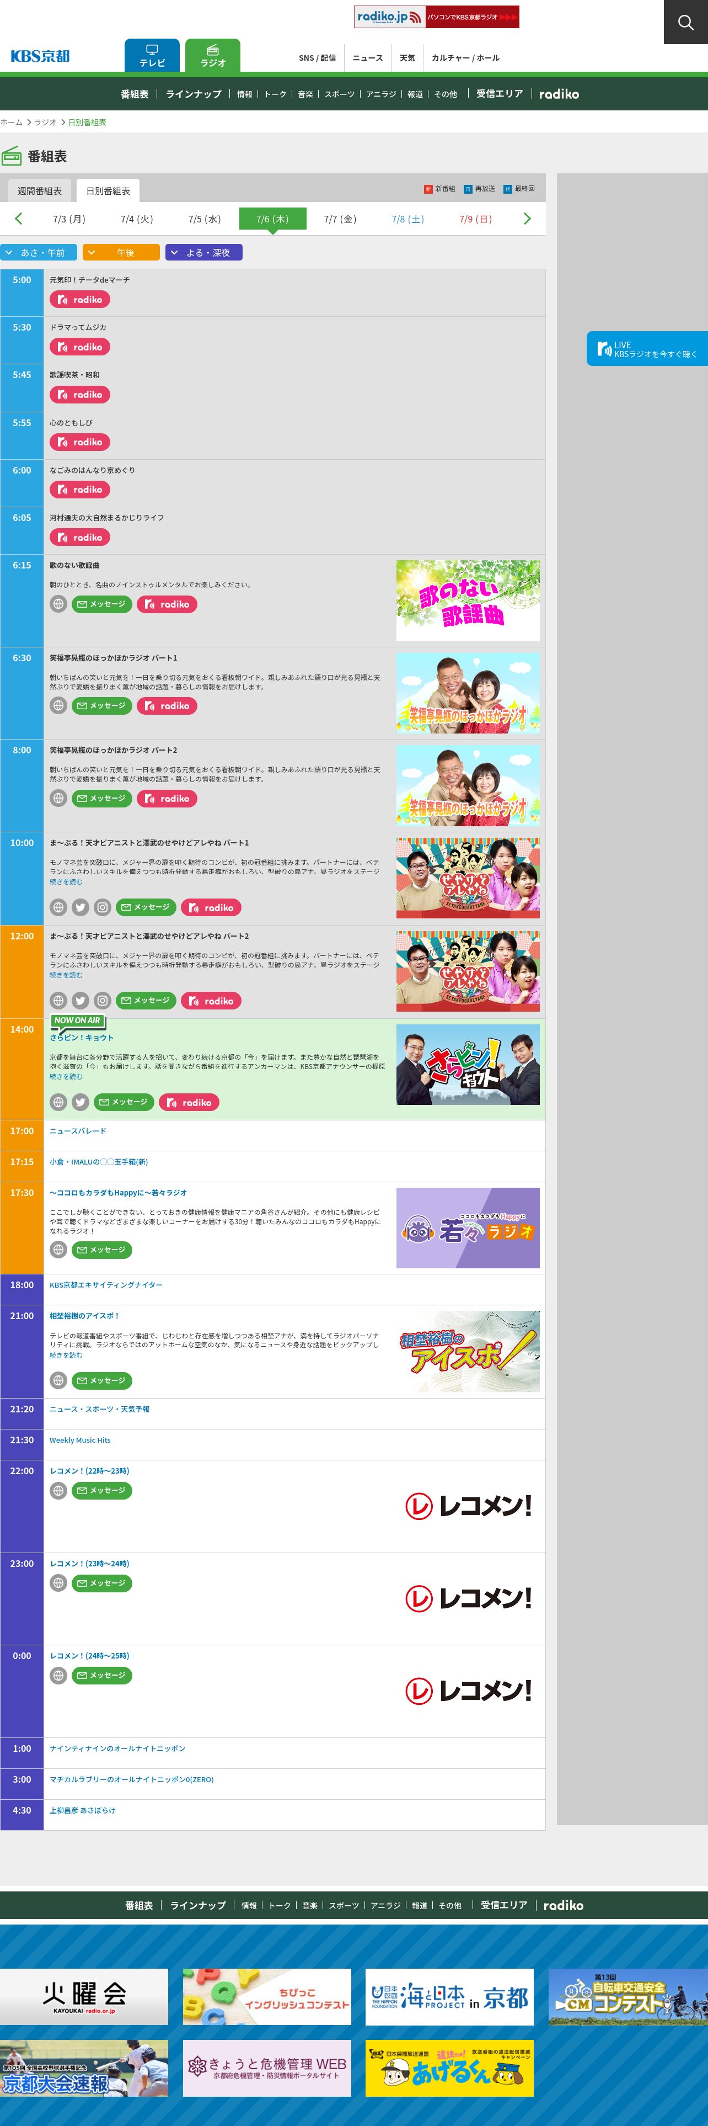Open 上柳昌彦 あさぼらけ link
Screen dimensions: 708x2126
[x=82, y=1810]
